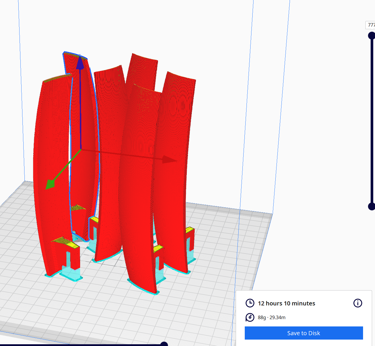Image resolution: width=375 pixels, height=346 pixels.
Task: Click the 12 hours 10 minutes estimate
Action: (286, 303)
